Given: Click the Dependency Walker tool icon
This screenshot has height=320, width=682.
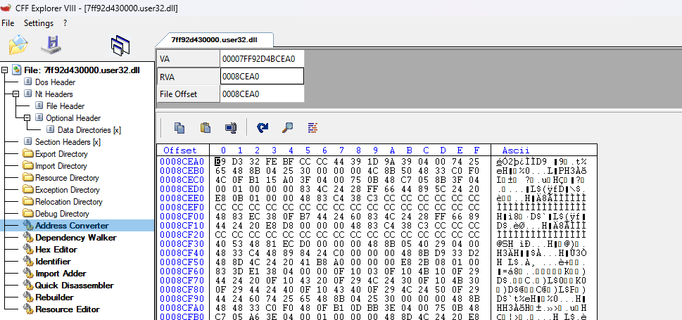Looking at the screenshot, I should coord(28,238).
